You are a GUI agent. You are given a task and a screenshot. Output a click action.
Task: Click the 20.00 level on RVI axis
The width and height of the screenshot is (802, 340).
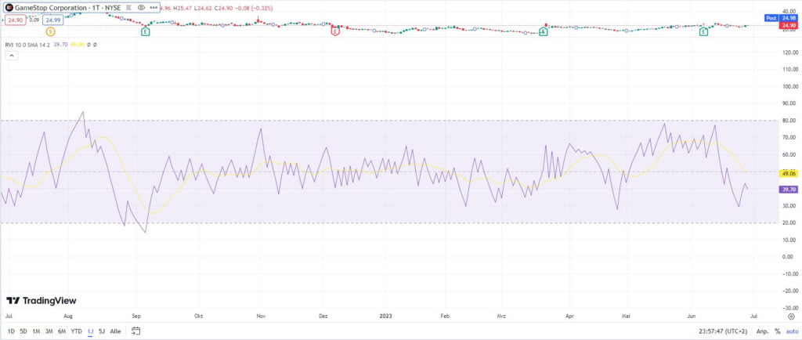[x=790, y=223]
